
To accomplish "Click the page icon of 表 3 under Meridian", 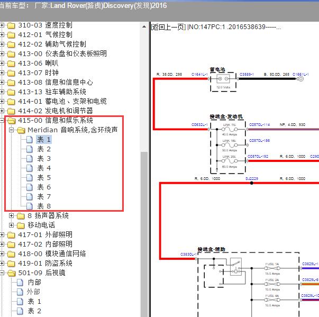I will click(x=30, y=159).
